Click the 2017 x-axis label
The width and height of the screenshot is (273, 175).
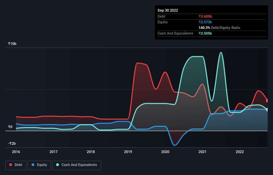tap(54, 152)
